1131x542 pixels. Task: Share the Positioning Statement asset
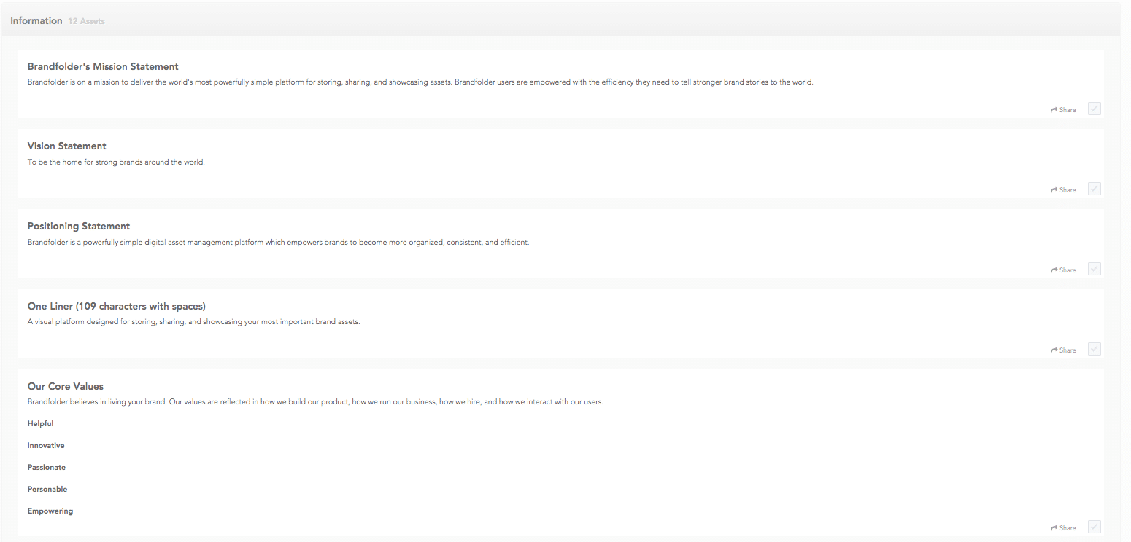tap(1063, 270)
